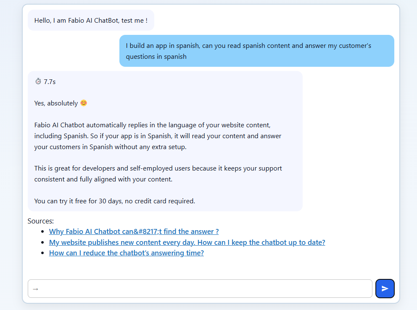This screenshot has width=417, height=310.
Task: Click the 'Yes, absolutely' line in the reply
Action: tap(55, 103)
